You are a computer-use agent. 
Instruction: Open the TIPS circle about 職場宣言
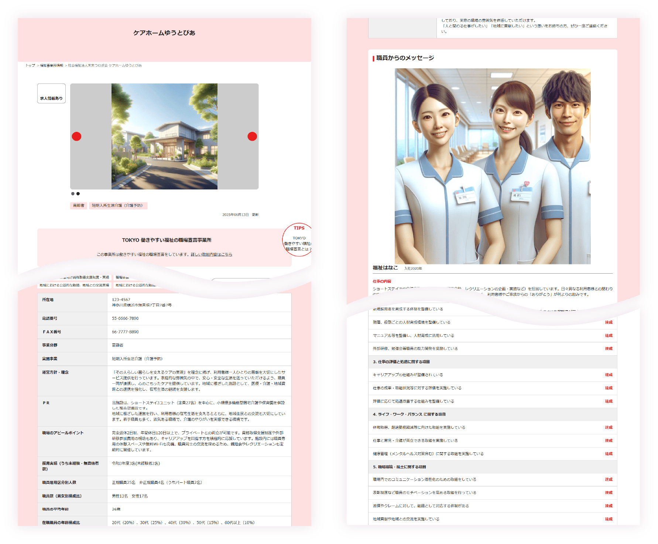pyautogui.click(x=298, y=239)
